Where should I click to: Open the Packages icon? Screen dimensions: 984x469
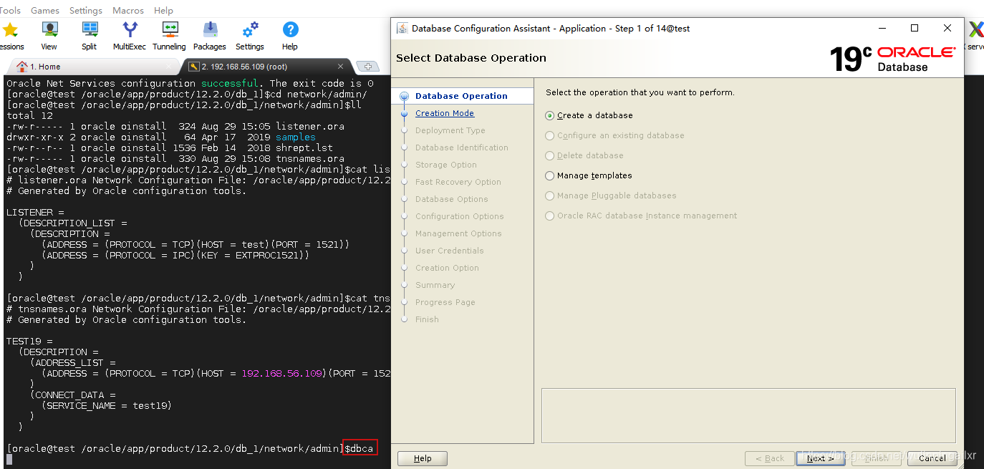pos(210,35)
